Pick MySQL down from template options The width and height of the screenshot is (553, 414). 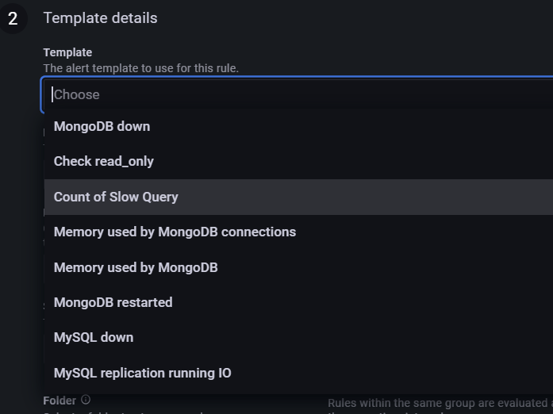point(298,338)
